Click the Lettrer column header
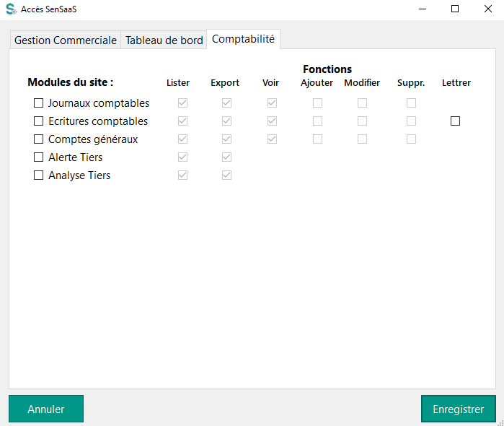The width and height of the screenshot is (504, 426). pyautogui.click(x=456, y=83)
